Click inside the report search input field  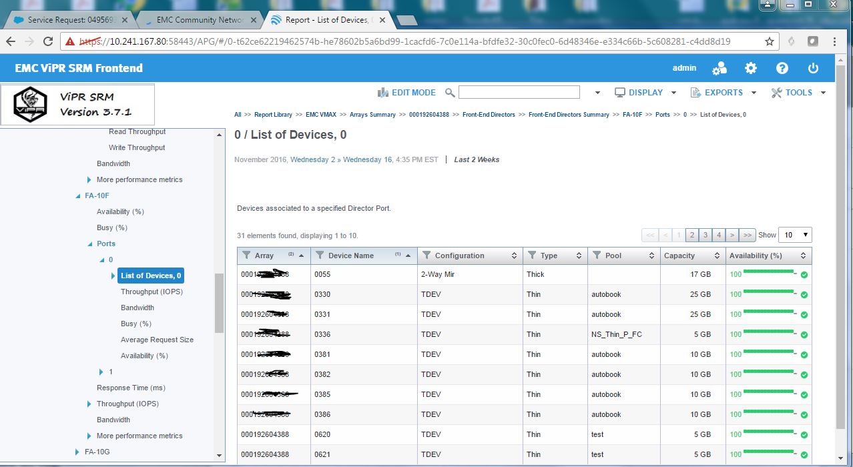(519, 93)
